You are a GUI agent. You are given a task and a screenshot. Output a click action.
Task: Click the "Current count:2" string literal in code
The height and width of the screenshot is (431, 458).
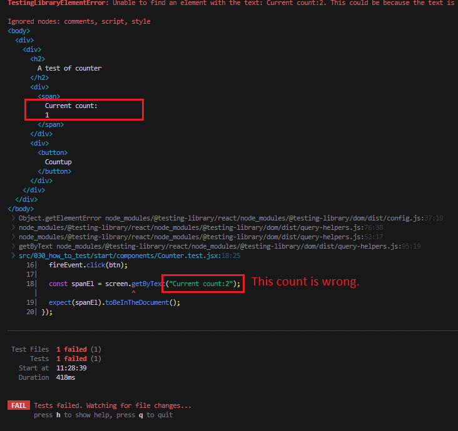pyautogui.click(x=201, y=284)
